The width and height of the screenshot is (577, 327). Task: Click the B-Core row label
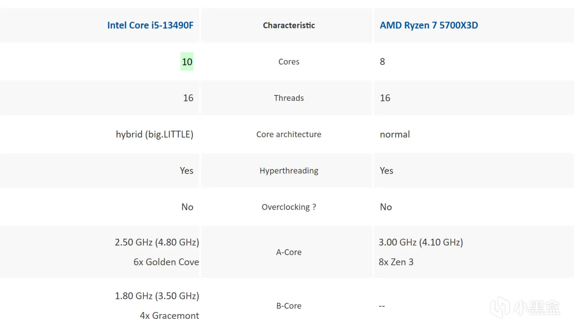click(288, 306)
